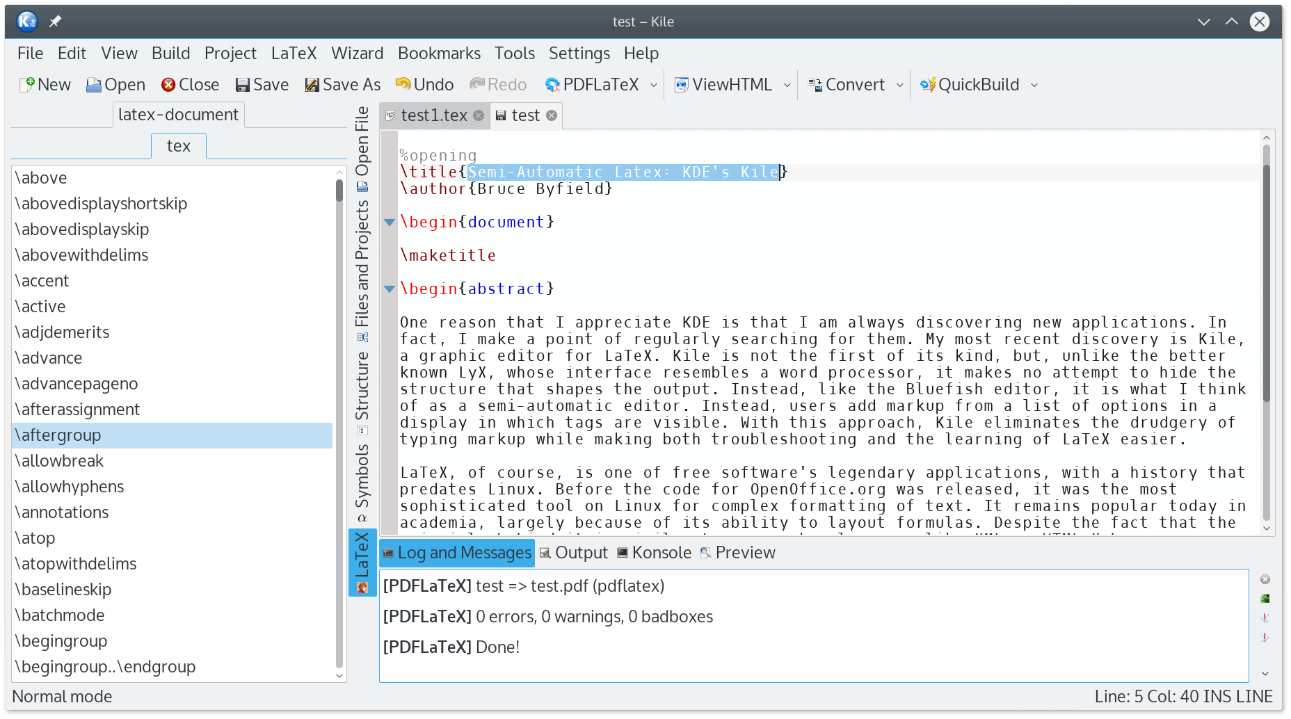1291x719 pixels.
Task: Select the test document tab
Action: (525, 115)
